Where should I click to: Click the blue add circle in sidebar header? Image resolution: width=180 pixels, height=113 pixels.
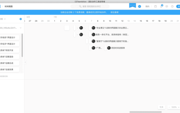point(21,19)
